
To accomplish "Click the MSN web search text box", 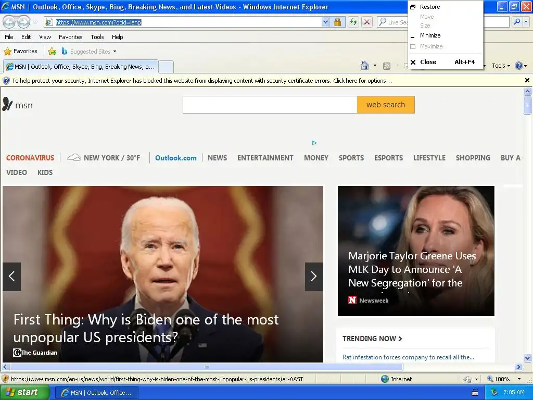I will tap(270, 105).
